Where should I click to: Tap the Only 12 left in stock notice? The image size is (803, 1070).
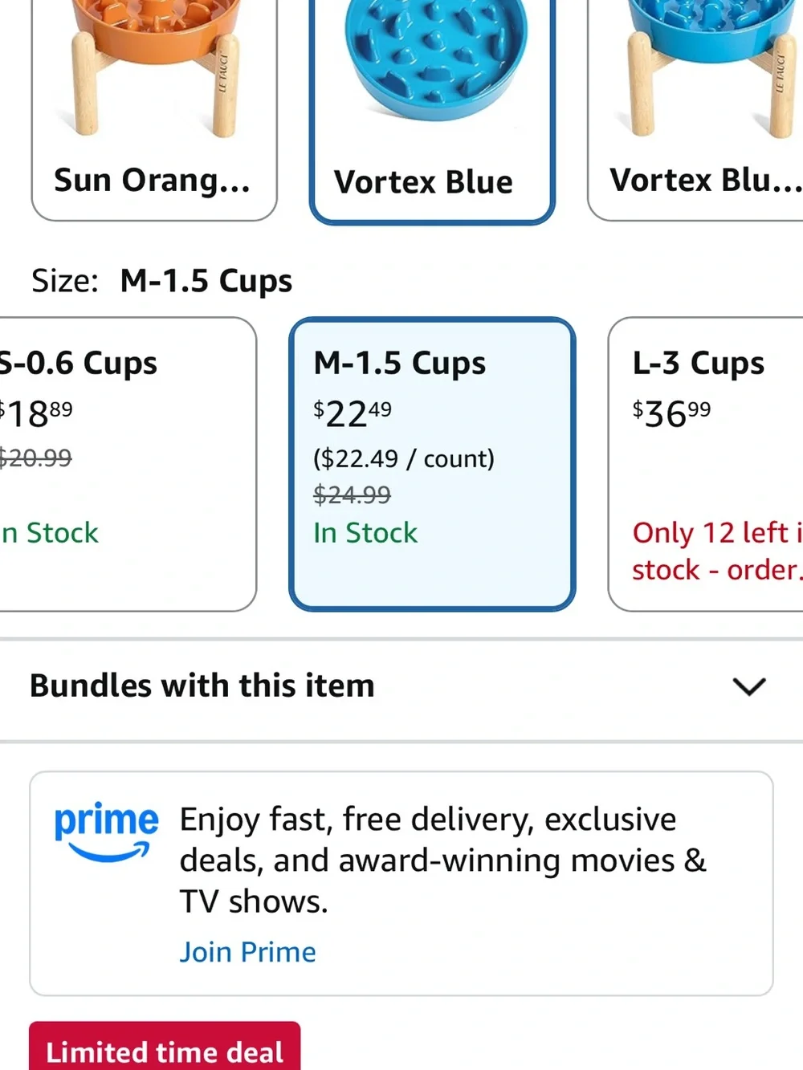pyautogui.click(x=717, y=551)
